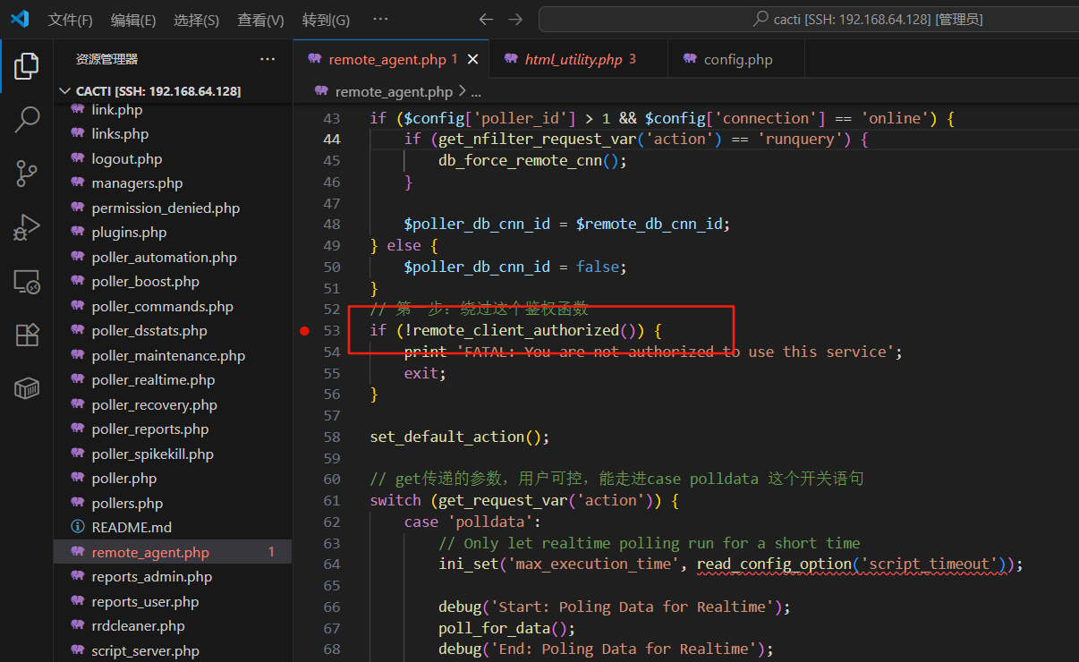This screenshot has height=662, width=1079.
Task: Open the overflow menu ellipsis in menu bar
Action: click(380, 20)
